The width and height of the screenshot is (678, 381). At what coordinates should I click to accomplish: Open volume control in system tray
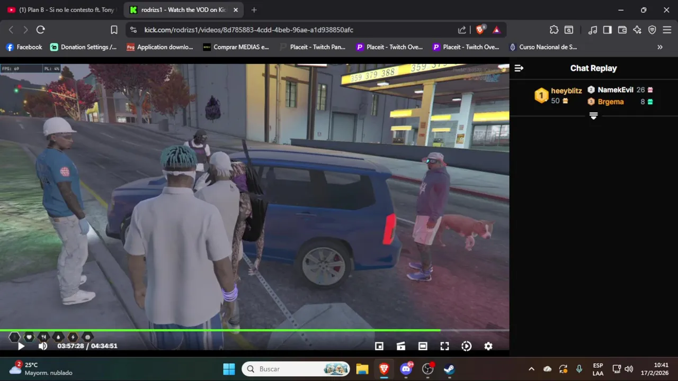click(629, 369)
